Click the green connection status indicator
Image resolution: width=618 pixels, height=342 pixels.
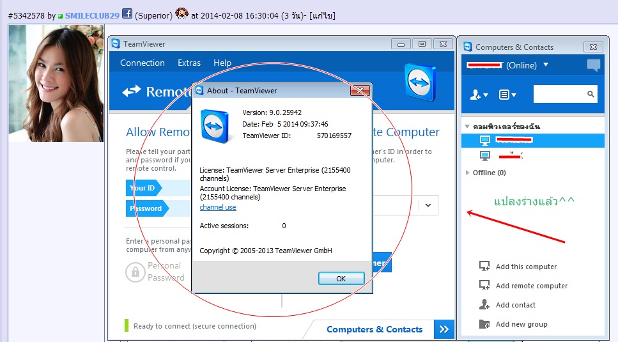[127, 325]
